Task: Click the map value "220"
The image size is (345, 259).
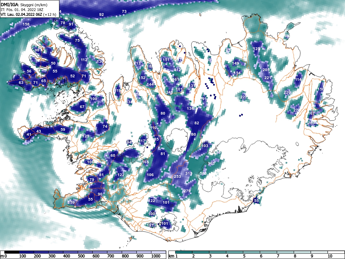Action: pos(287,92)
